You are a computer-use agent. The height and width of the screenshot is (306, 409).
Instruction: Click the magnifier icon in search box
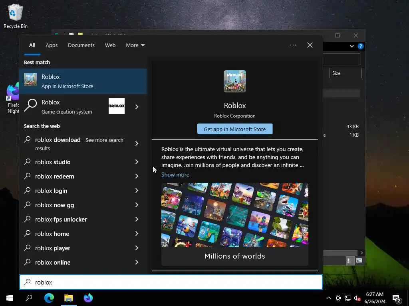point(27,282)
